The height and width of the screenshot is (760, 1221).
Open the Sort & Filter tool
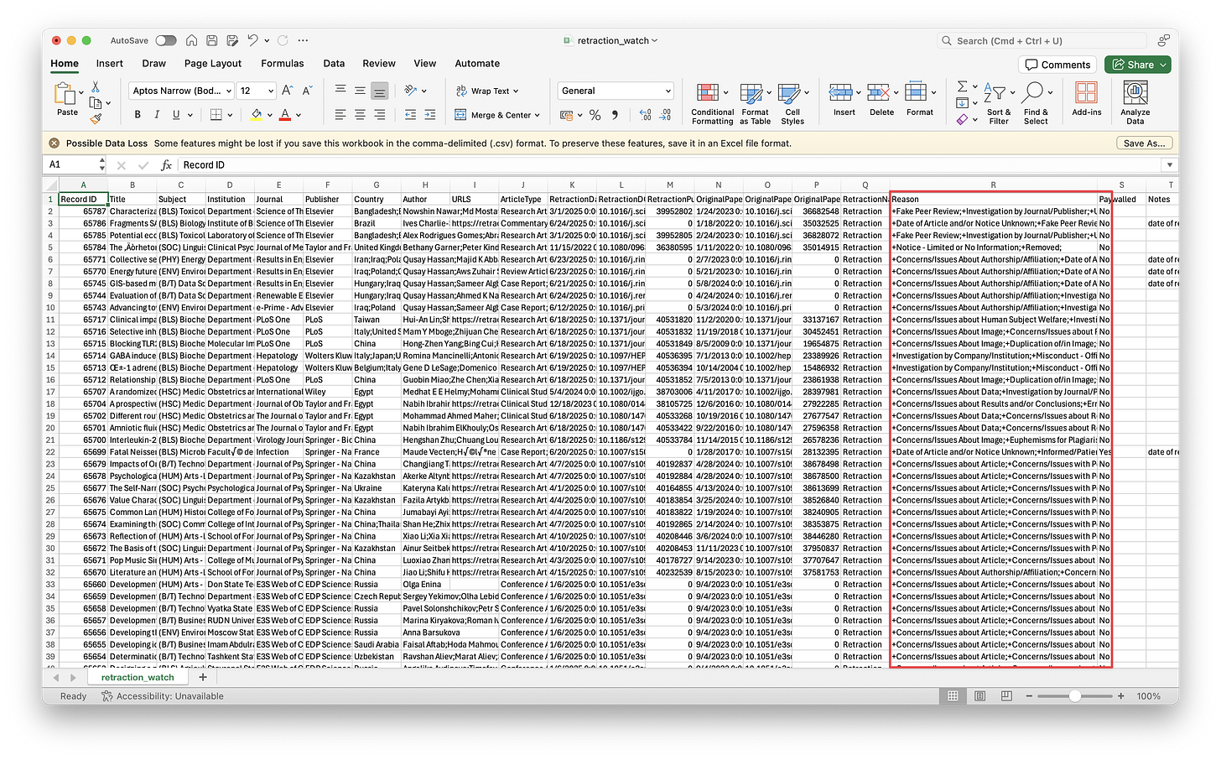[x=999, y=104]
